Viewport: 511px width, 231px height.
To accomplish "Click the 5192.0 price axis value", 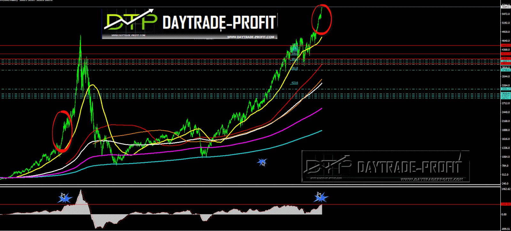I will (506, 23).
